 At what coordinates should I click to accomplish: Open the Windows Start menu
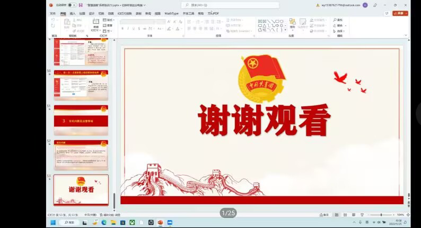click(53, 222)
